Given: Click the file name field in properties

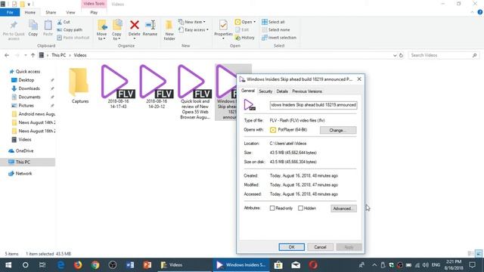Looking at the screenshot, I should pyautogui.click(x=313, y=105).
